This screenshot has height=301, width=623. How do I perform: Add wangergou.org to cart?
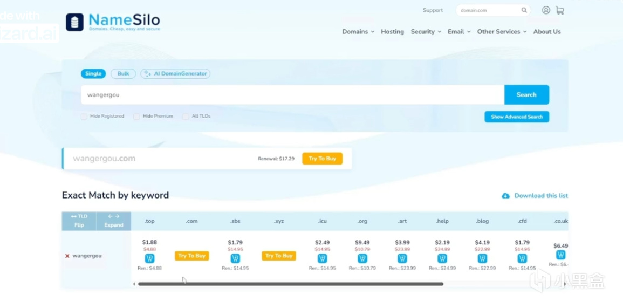[362, 258]
